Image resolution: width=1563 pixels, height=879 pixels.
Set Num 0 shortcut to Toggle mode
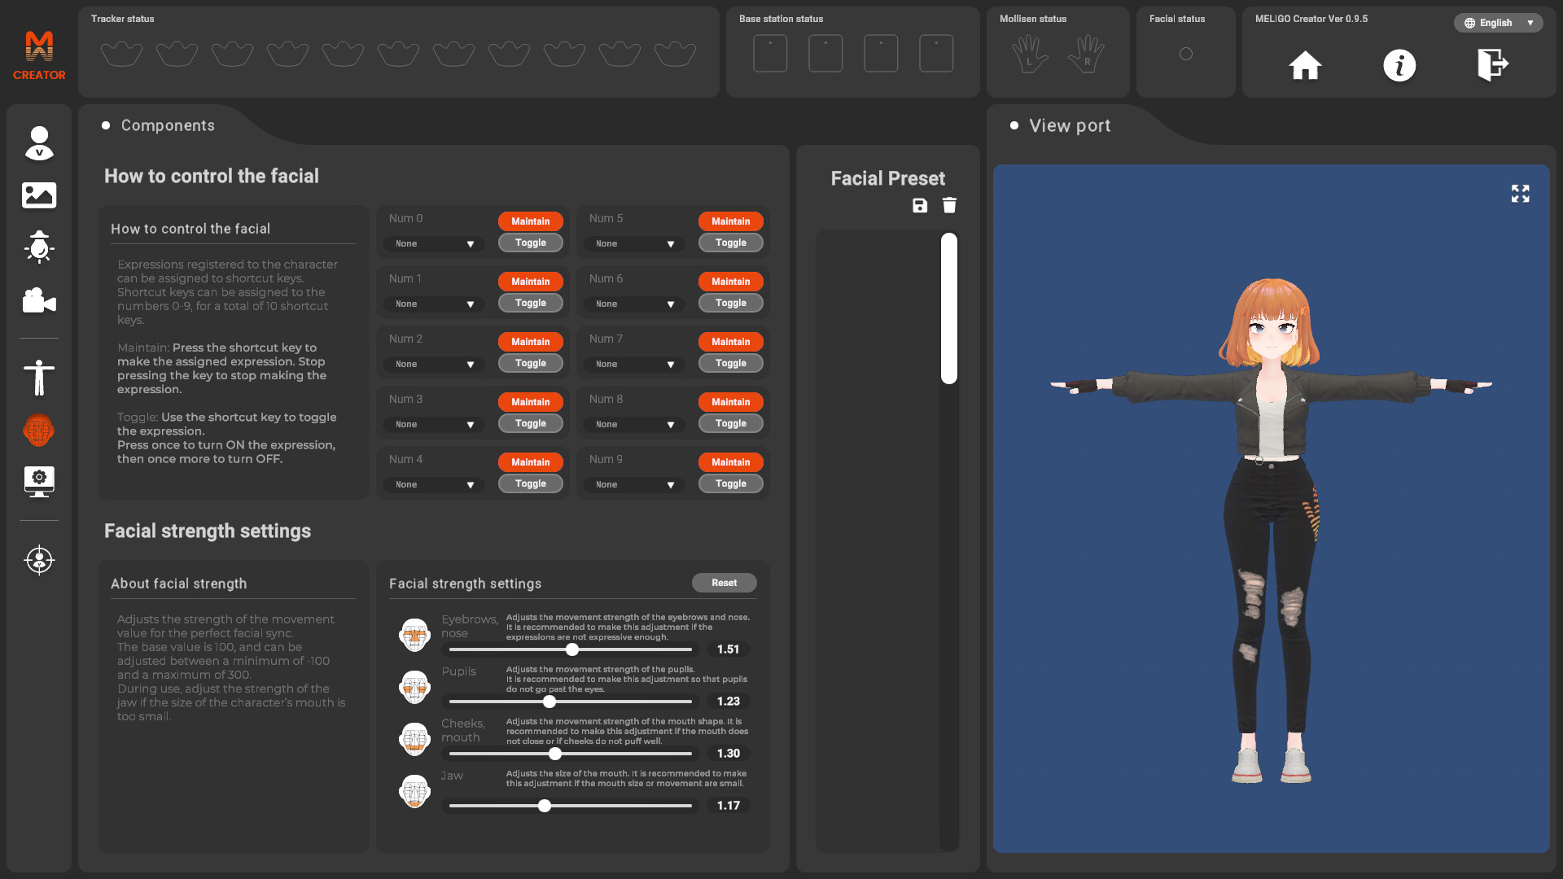click(530, 243)
